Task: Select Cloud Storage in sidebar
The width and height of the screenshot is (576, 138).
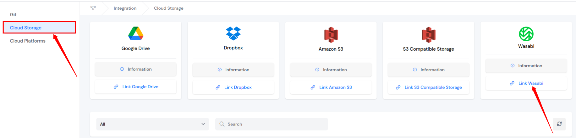Action: tap(26, 28)
